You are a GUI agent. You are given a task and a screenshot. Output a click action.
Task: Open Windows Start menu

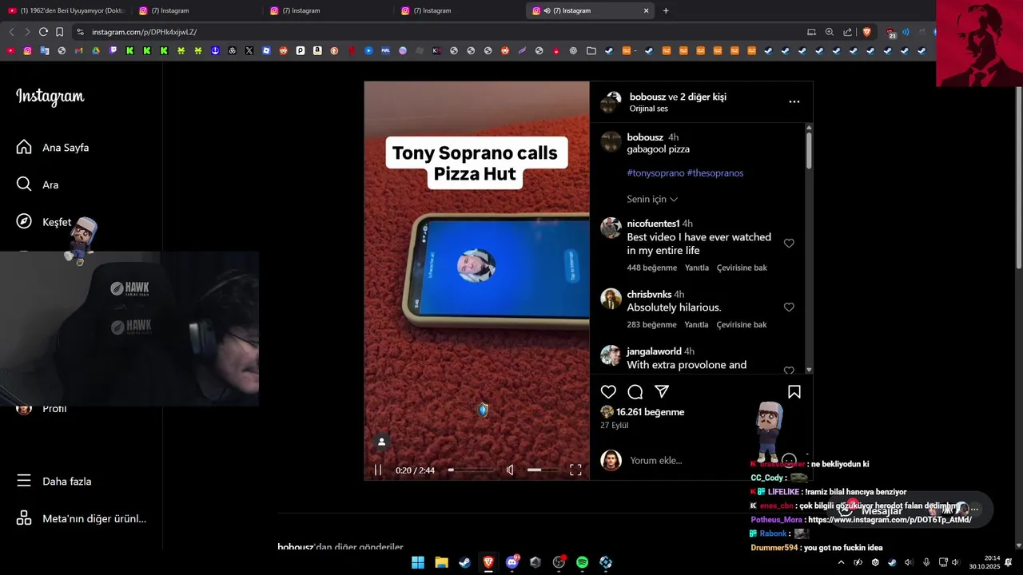(x=418, y=562)
